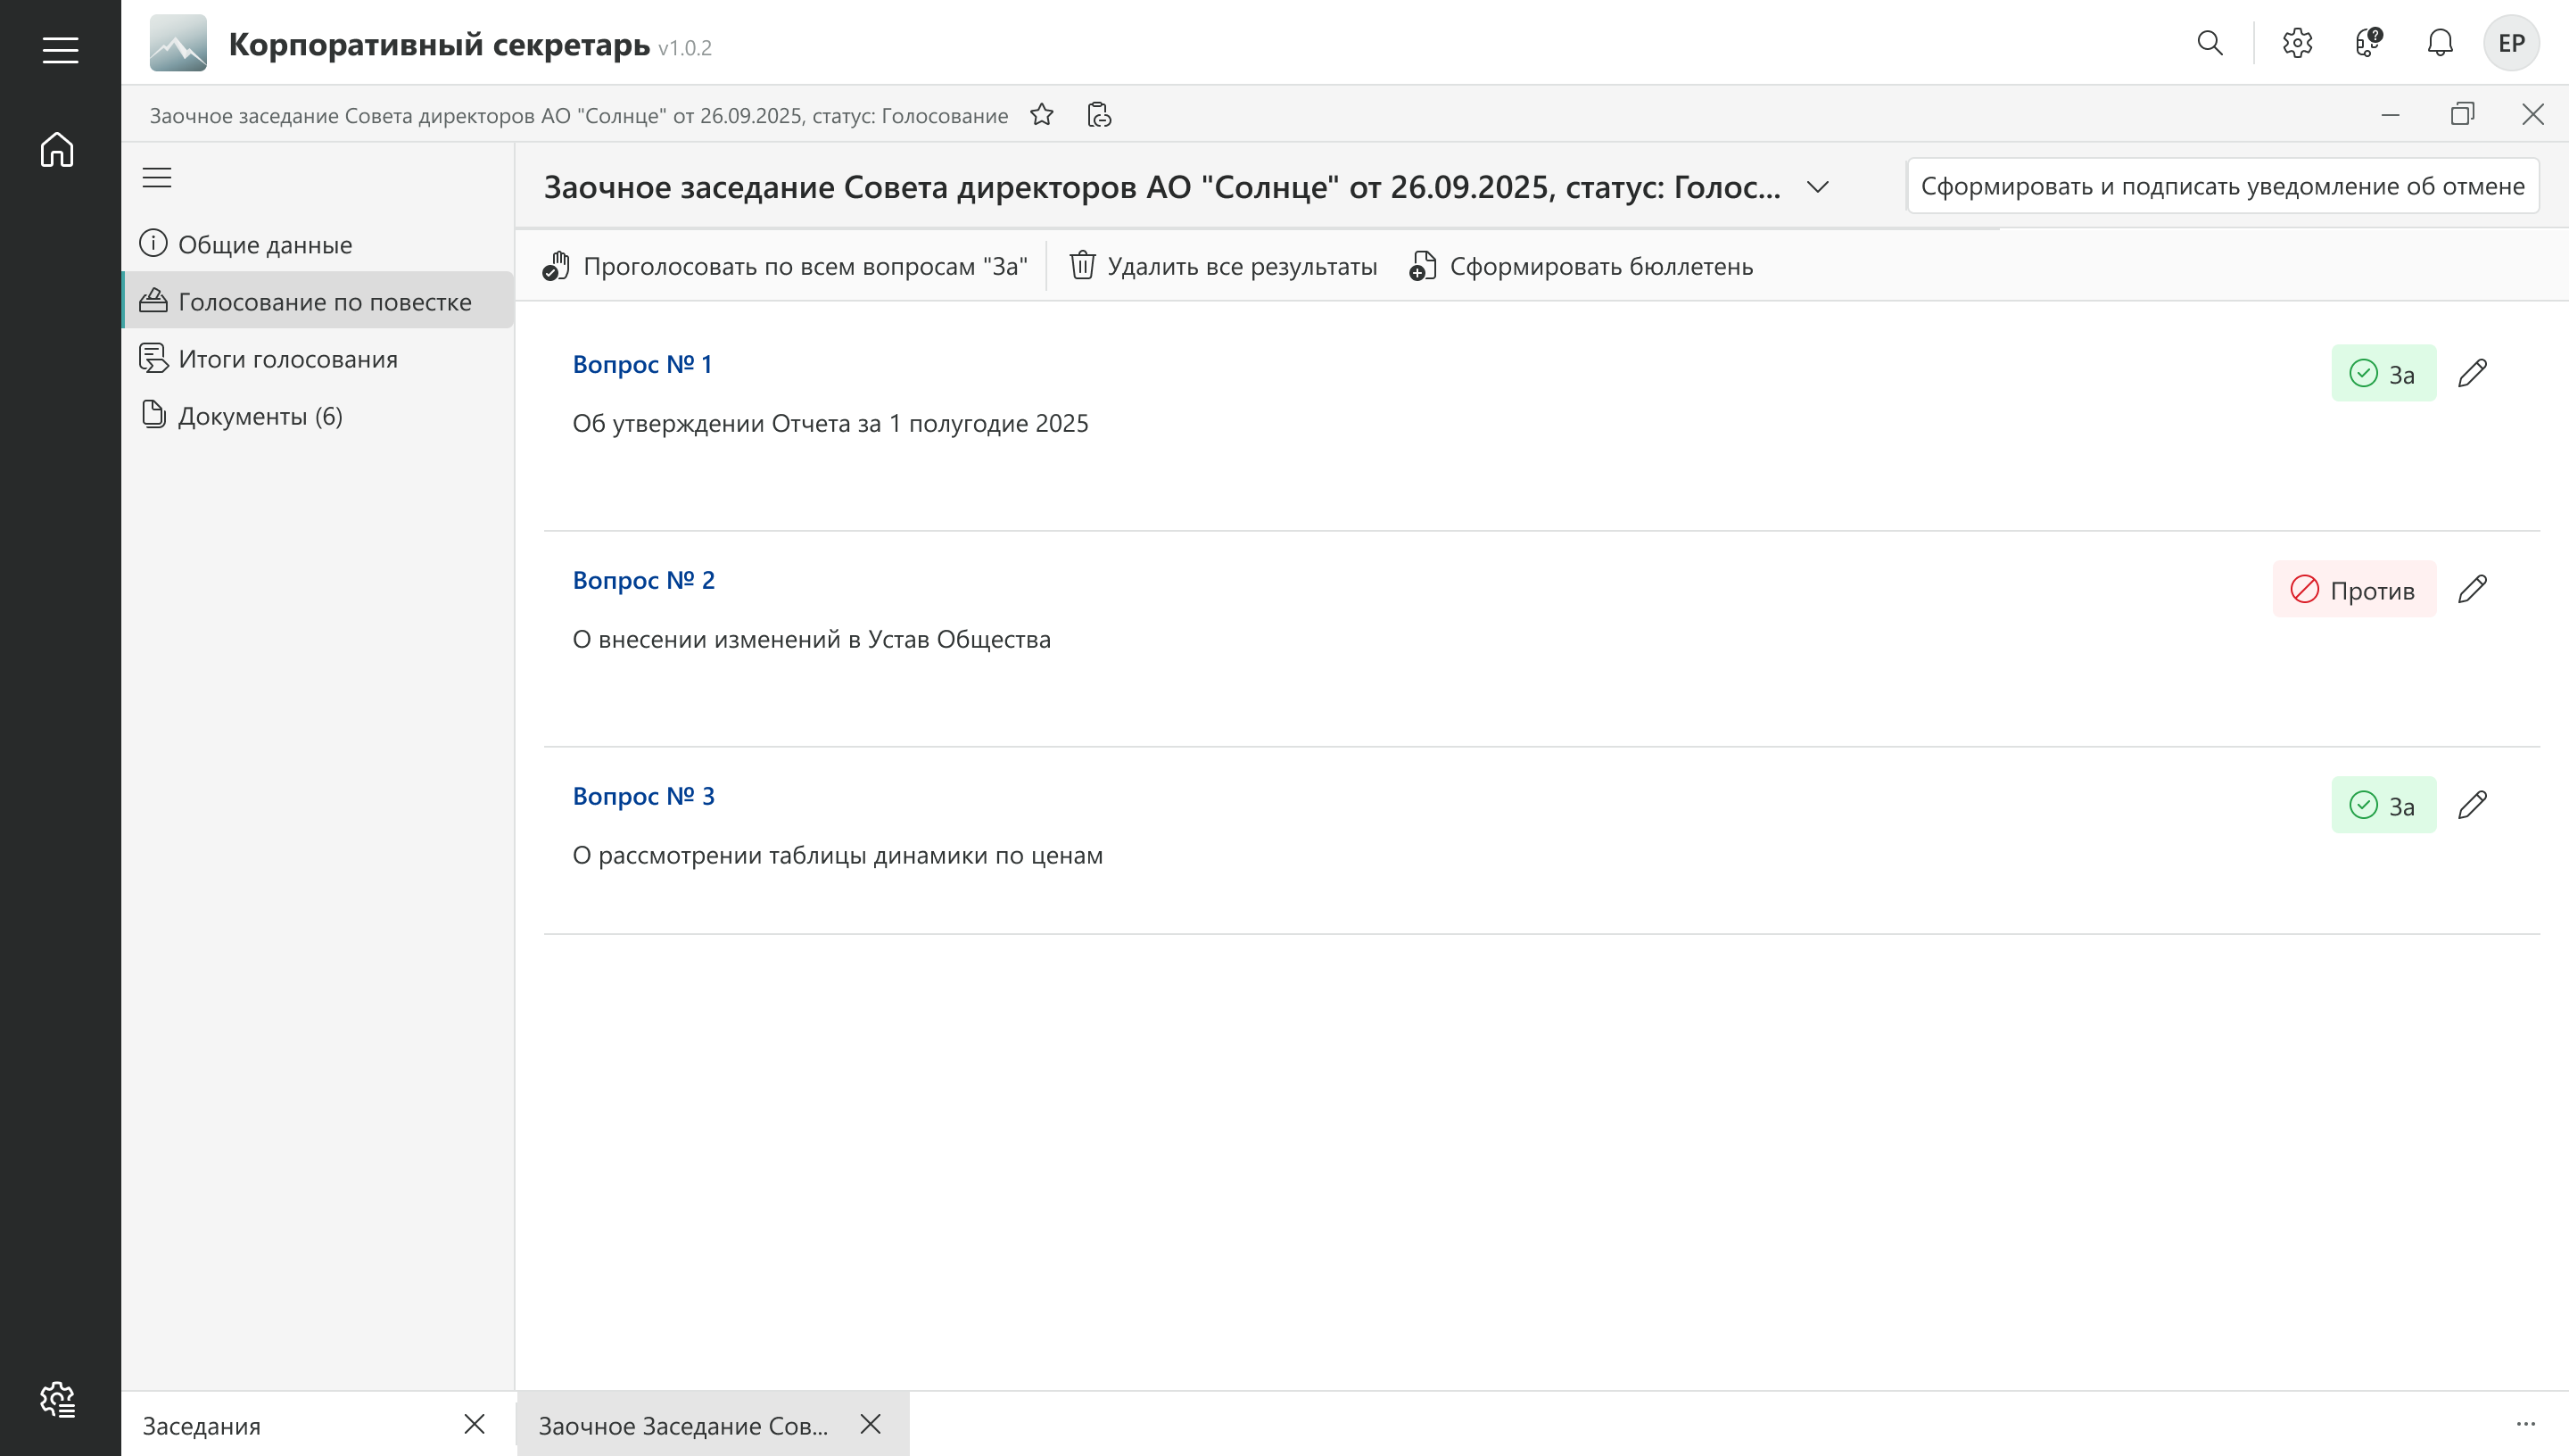Viewport: 2569px width, 1456px height.
Task: Collapse the meeting navigation panel hamburger
Action: (x=157, y=178)
